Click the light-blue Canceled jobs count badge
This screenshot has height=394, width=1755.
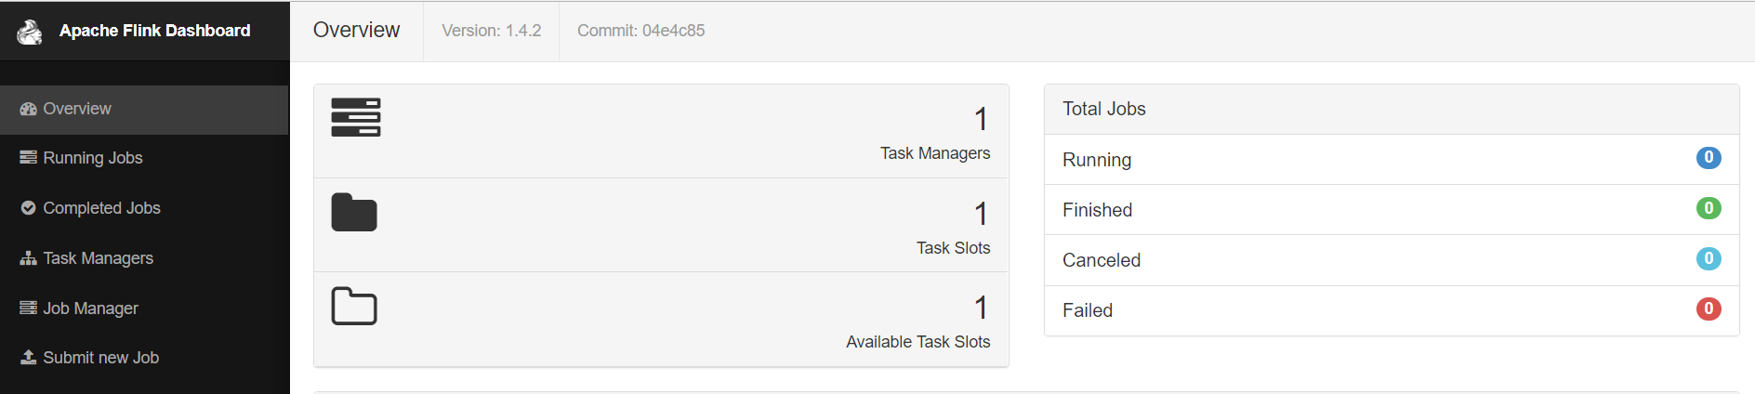1708,258
